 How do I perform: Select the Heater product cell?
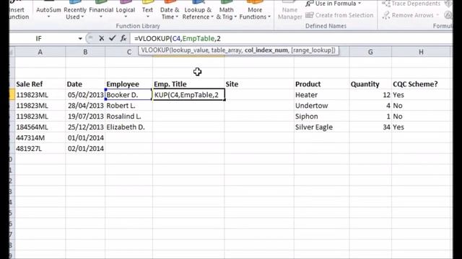(321, 95)
